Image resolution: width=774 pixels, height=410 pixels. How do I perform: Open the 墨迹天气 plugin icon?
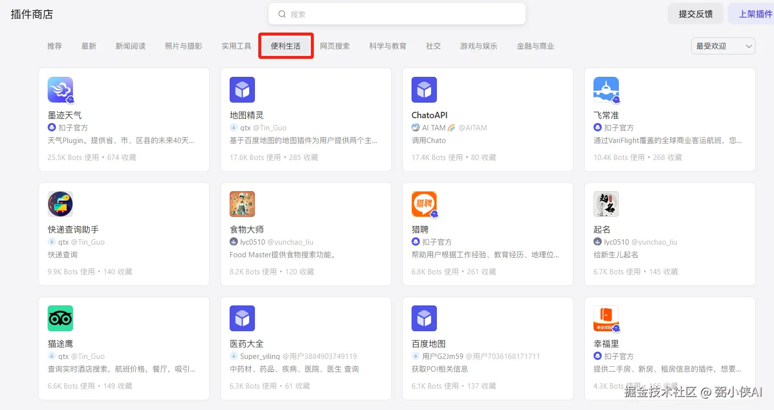click(60, 89)
